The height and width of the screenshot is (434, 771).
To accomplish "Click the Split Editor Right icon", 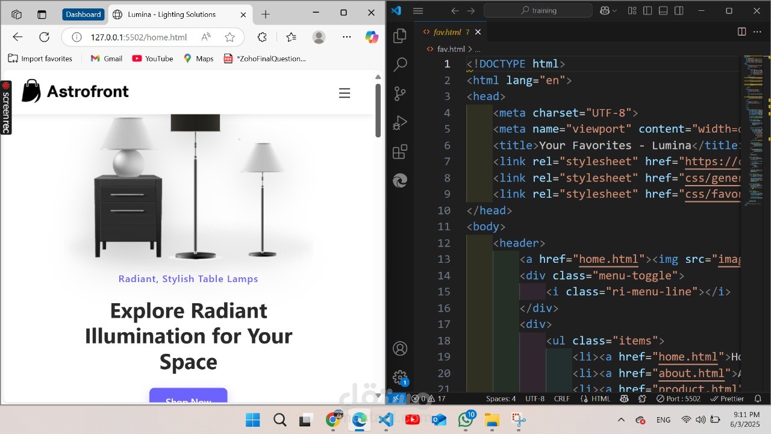I will click(x=741, y=31).
